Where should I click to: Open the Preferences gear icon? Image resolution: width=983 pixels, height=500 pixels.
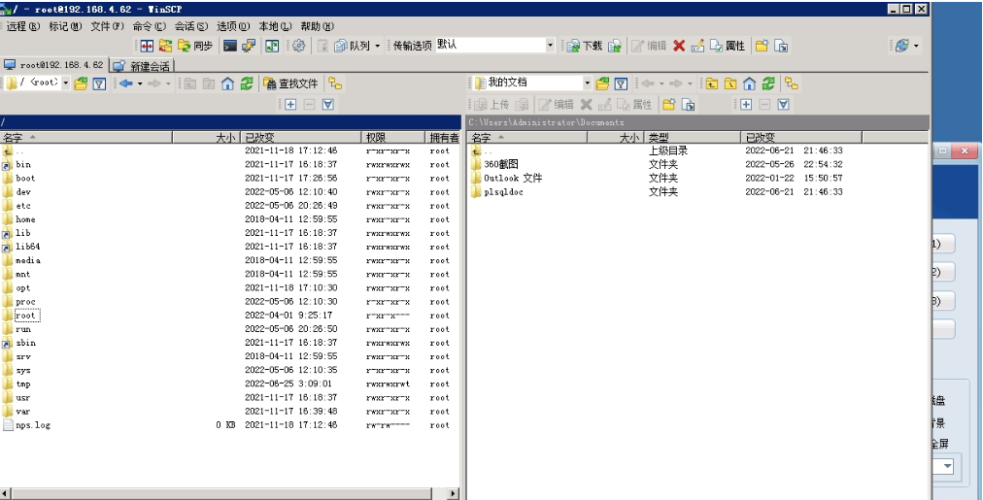point(299,46)
